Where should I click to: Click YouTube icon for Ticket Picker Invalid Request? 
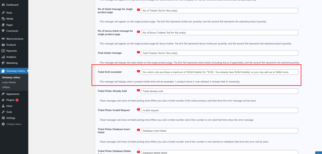click(x=138, y=110)
